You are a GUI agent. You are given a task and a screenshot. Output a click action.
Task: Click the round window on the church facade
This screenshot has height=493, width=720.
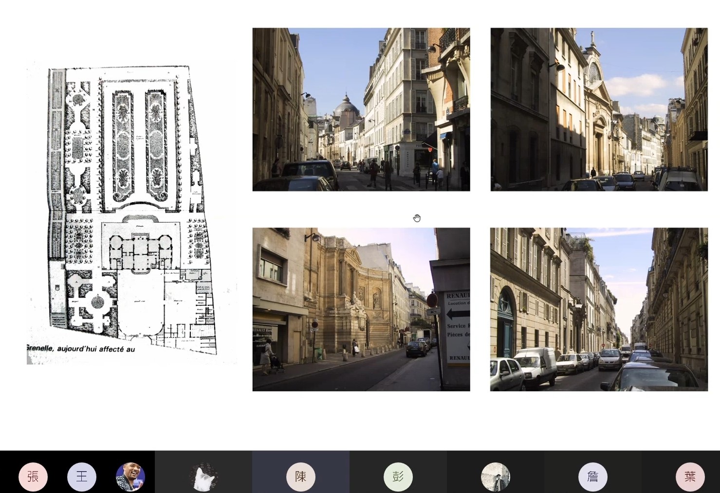594,73
